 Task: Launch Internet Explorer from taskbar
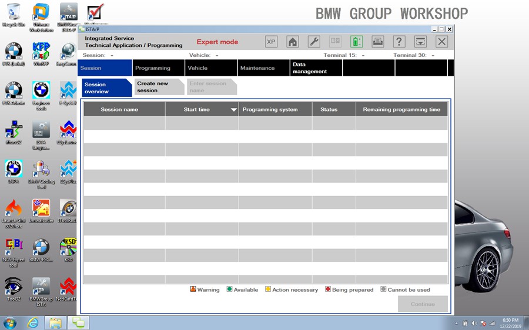(33, 323)
